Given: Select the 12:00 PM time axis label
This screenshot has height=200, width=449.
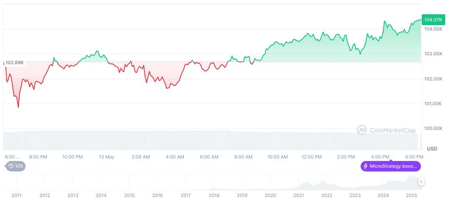Looking at the screenshot, I should point(312,157).
